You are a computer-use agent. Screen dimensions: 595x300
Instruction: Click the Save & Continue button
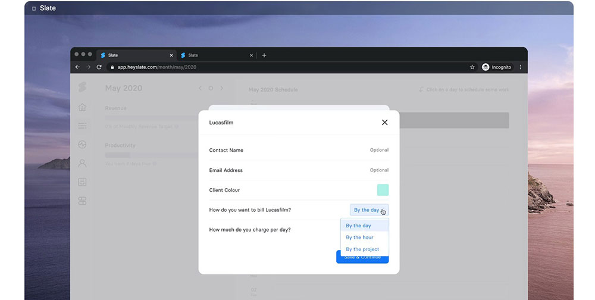[x=362, y=257]
